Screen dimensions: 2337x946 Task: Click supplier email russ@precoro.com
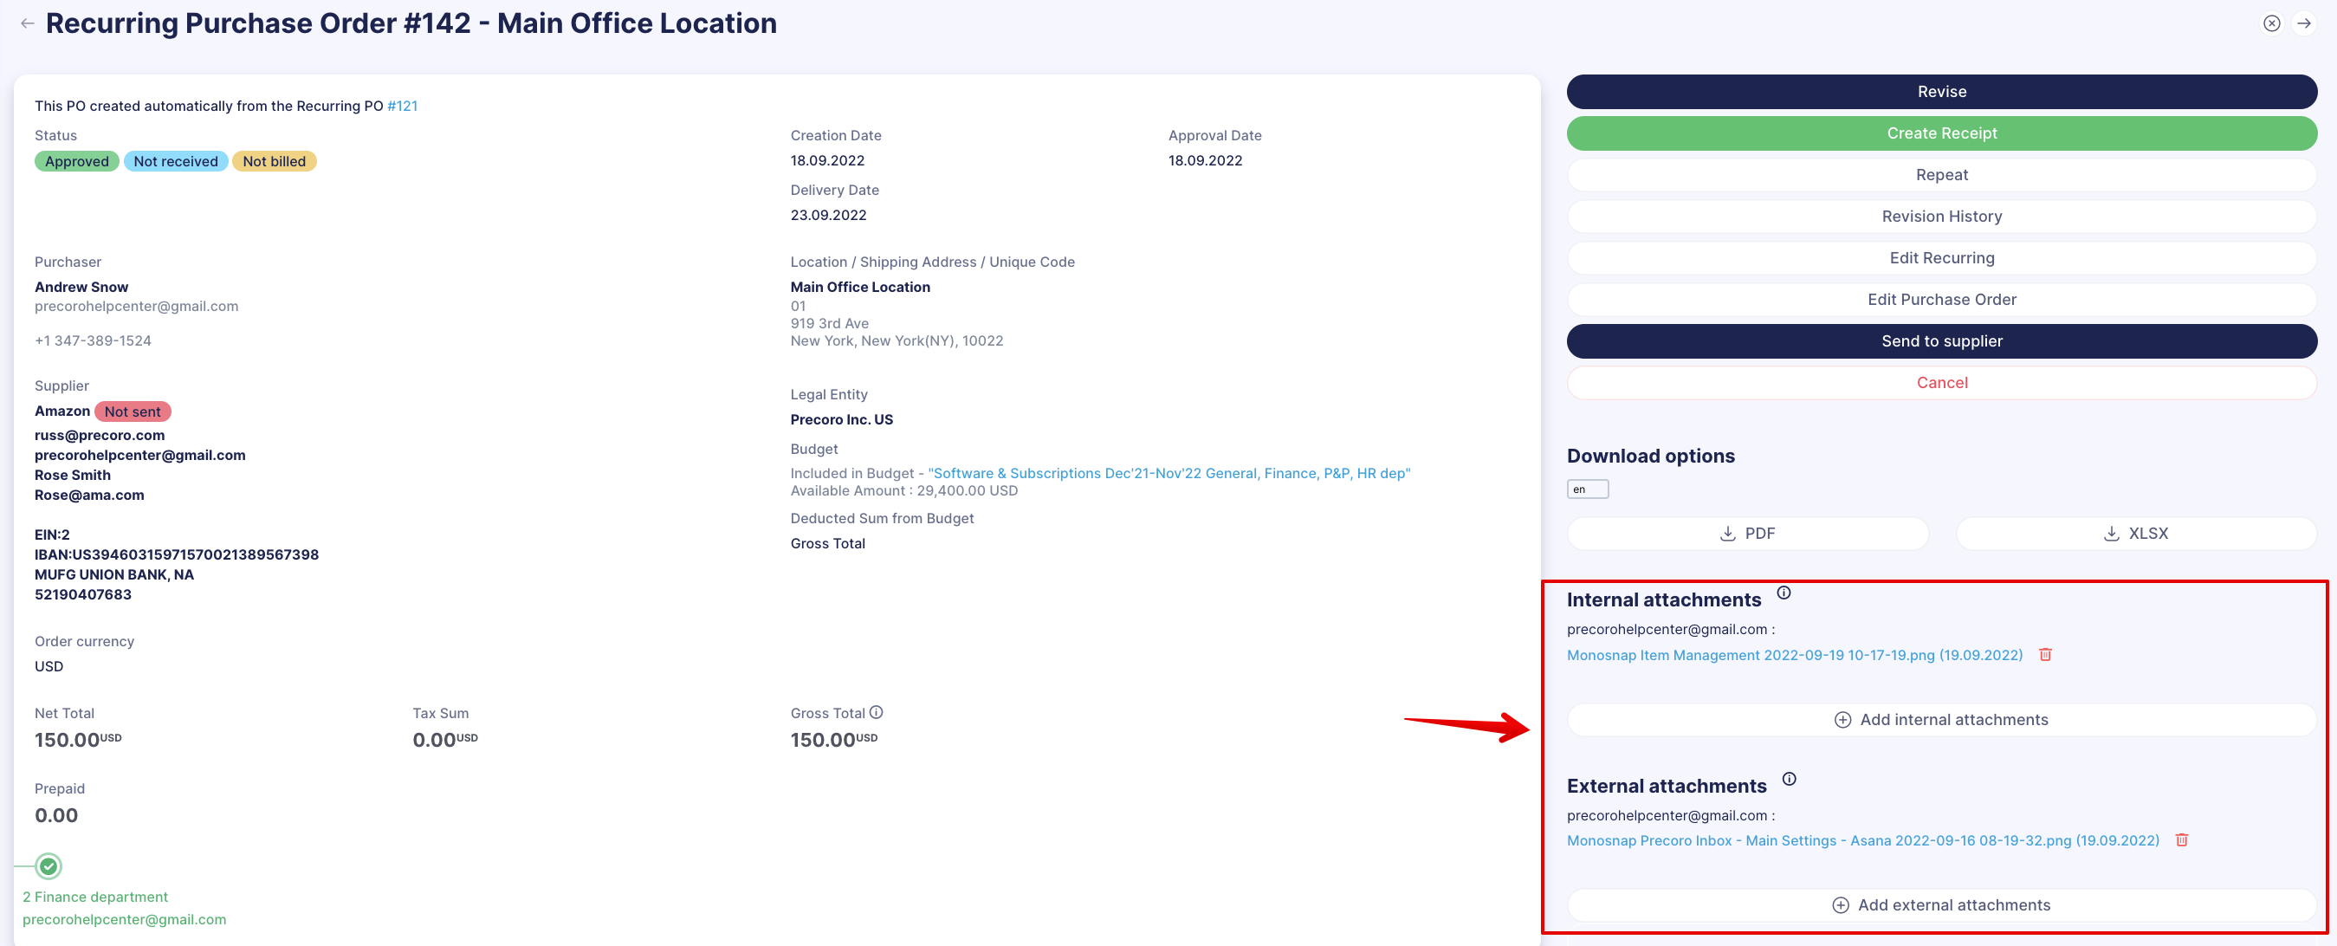pyautogui.click(x=100, y=436)
